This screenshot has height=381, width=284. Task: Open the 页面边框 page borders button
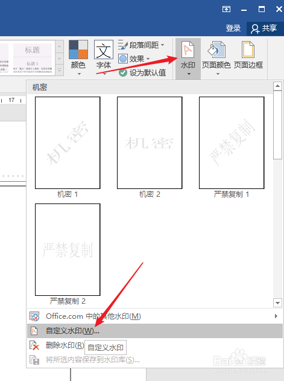pos(248,56)
